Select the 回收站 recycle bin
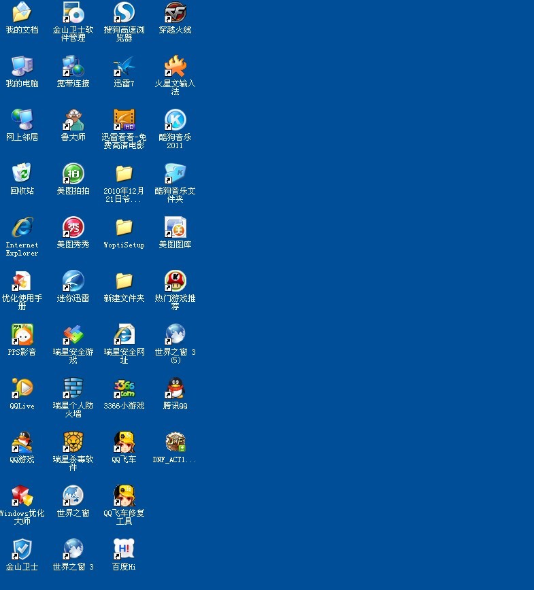The image size is (534, 590). [x=22, y=173]
